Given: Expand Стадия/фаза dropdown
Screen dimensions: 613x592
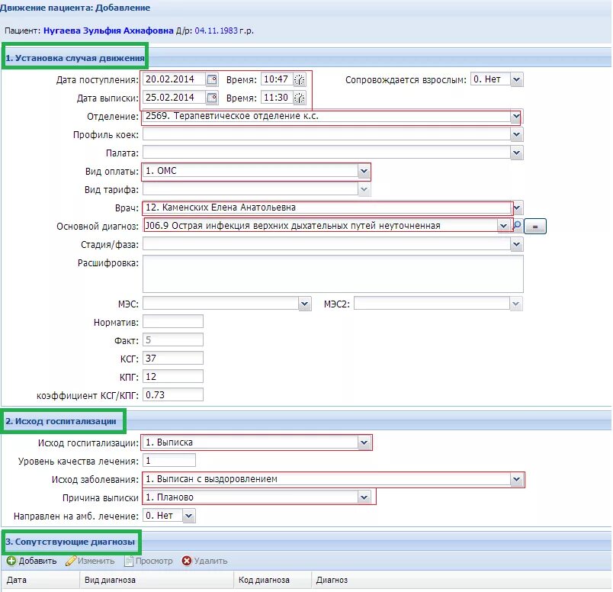Looking at the screenshot, I should [516, 245].
